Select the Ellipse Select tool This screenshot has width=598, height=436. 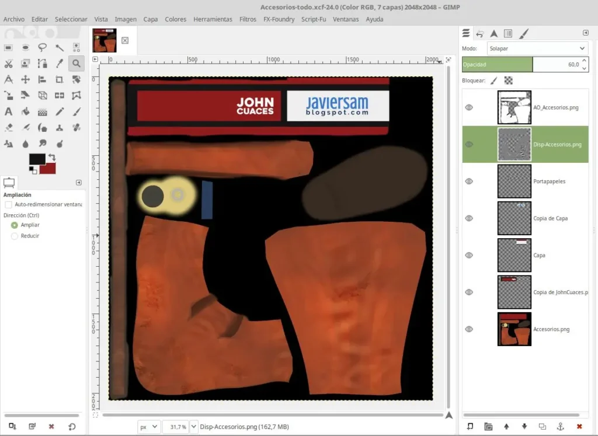click(x=25, y=47)
